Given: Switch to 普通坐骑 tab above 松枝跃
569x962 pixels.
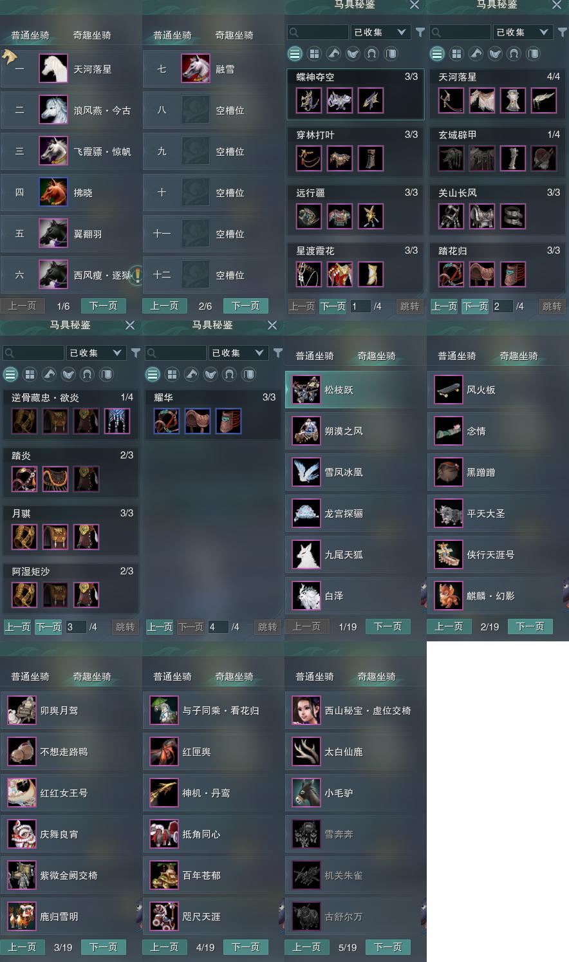Looking at the screenshot, I should pyautogui.click(x=315, y=356).
